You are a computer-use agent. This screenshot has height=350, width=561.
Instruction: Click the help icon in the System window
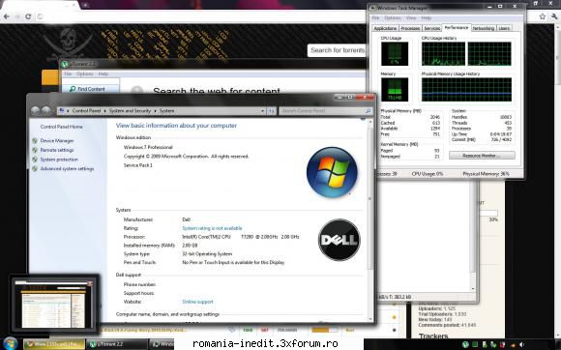point(363,119)
